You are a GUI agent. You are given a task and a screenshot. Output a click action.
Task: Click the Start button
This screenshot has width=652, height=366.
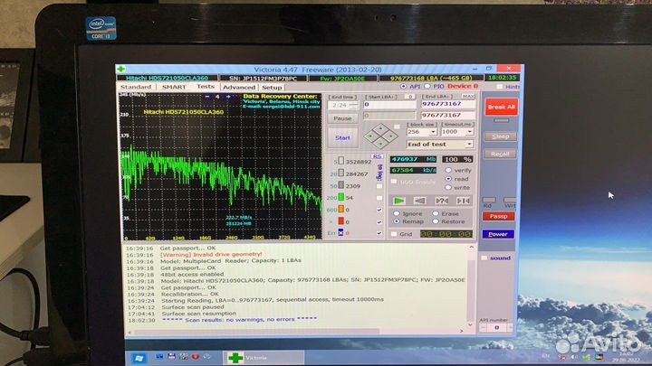tap(342, 137)
